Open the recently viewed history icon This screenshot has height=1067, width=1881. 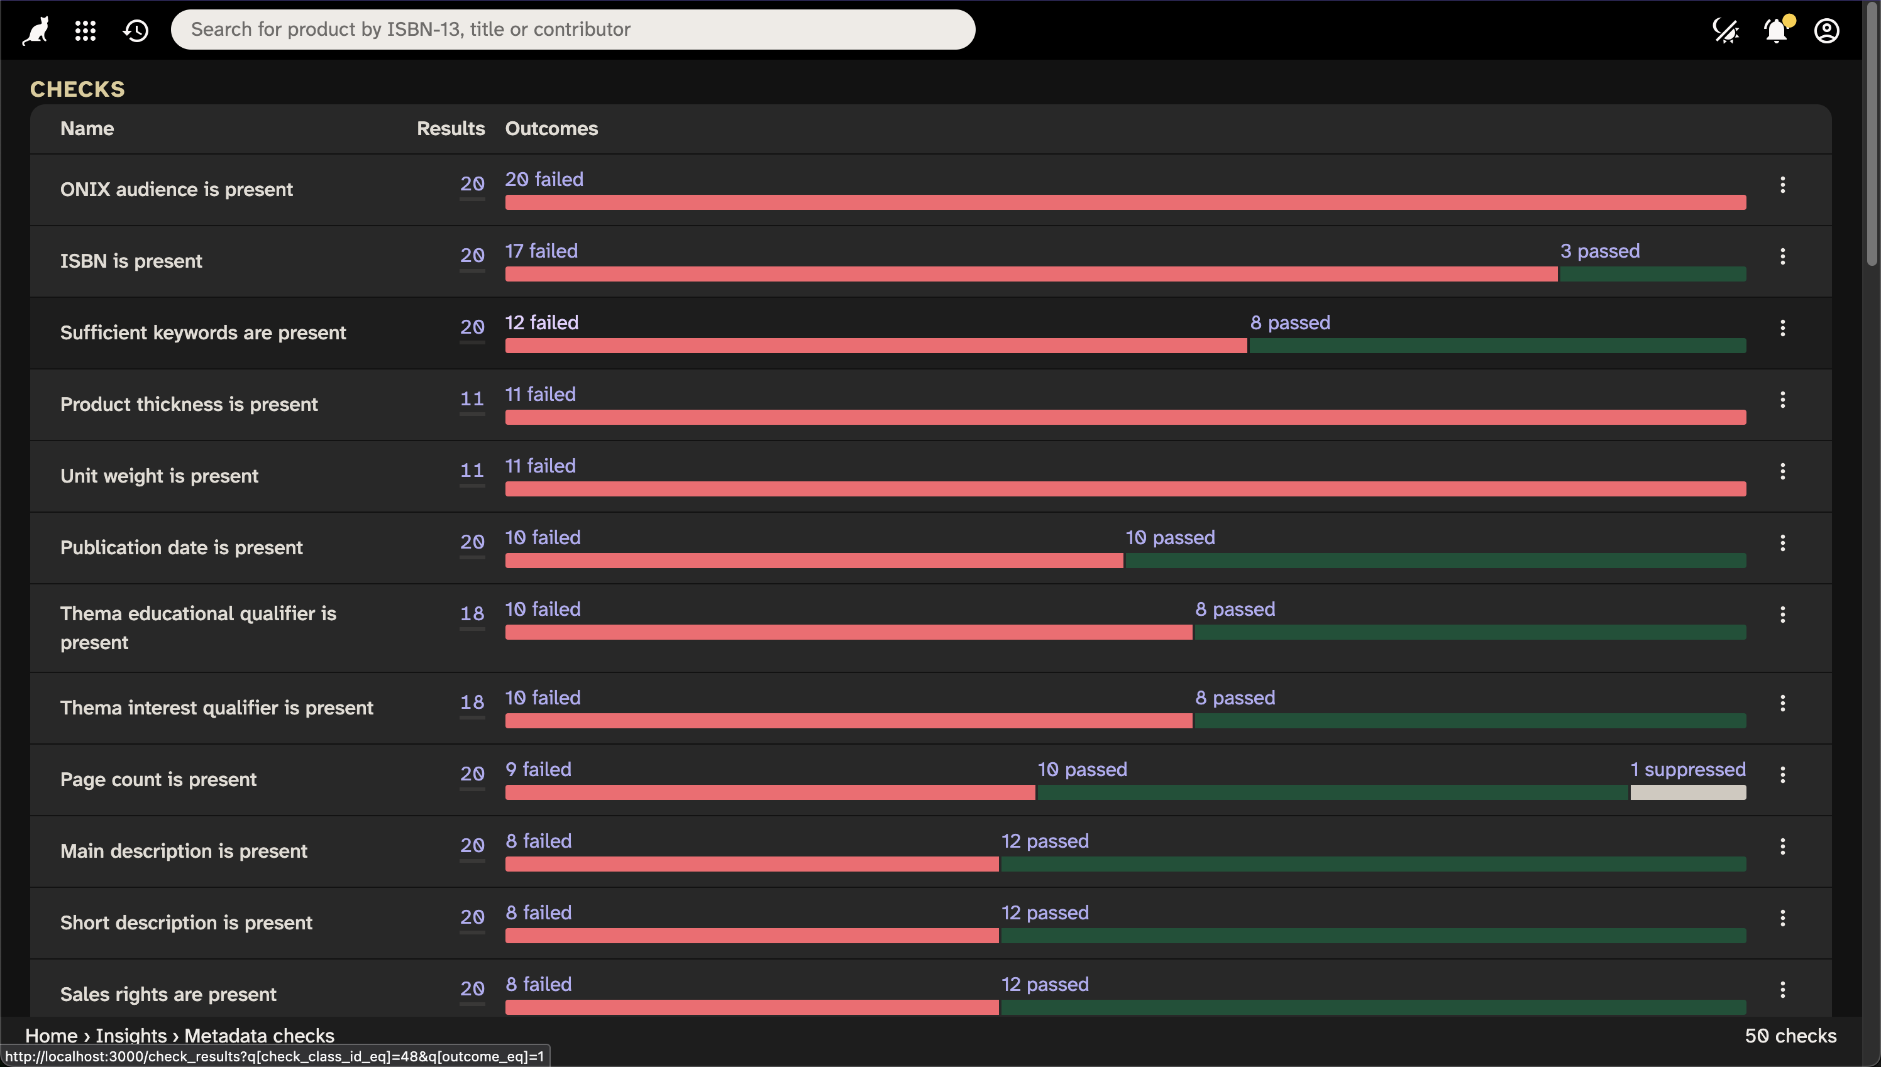pyautogui.click(x=136, y=30)
